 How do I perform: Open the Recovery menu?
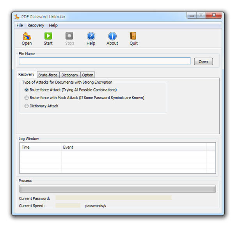pyautogui.click(x=36, y=25)
